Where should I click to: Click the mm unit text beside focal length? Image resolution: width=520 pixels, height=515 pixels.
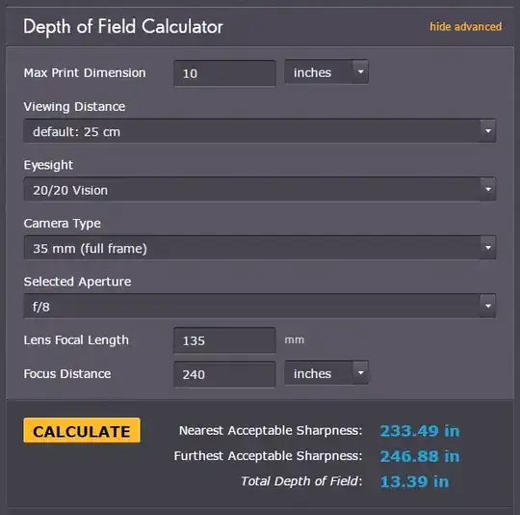[294, 340]
